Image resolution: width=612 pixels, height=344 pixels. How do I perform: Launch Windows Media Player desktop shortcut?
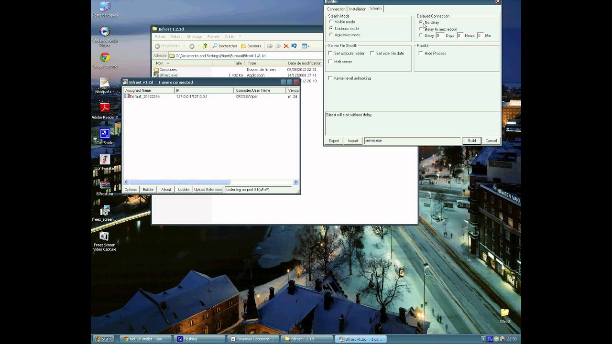105,36
